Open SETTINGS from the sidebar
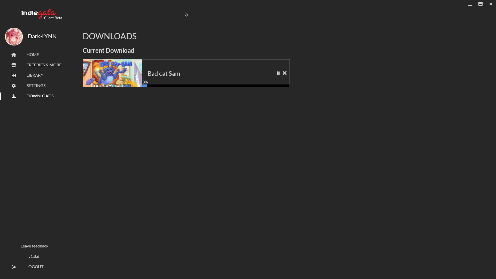 [x=36, y=86]
